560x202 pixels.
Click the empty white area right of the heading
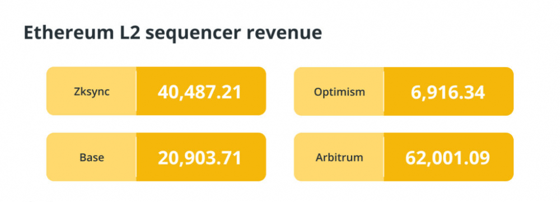439,32
